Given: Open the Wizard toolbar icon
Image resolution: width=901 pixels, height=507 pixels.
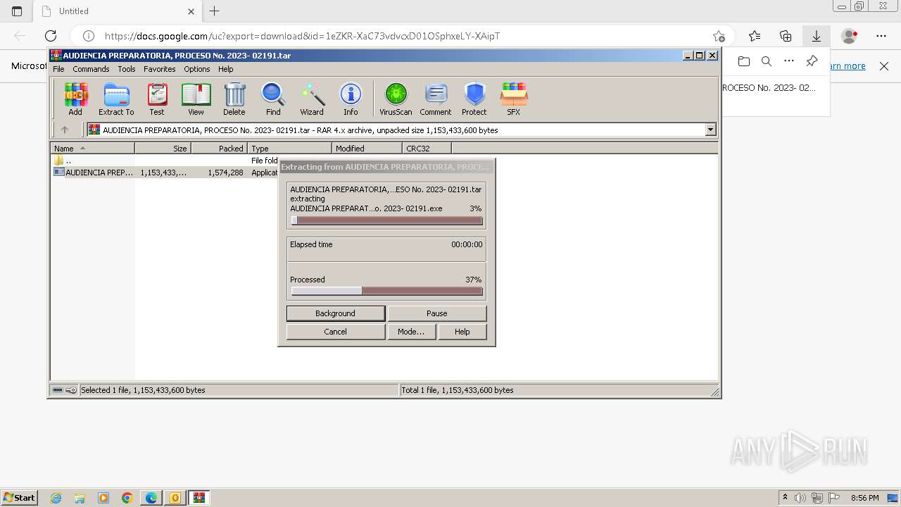Looking at the screenshot, I should pos(312,99).
